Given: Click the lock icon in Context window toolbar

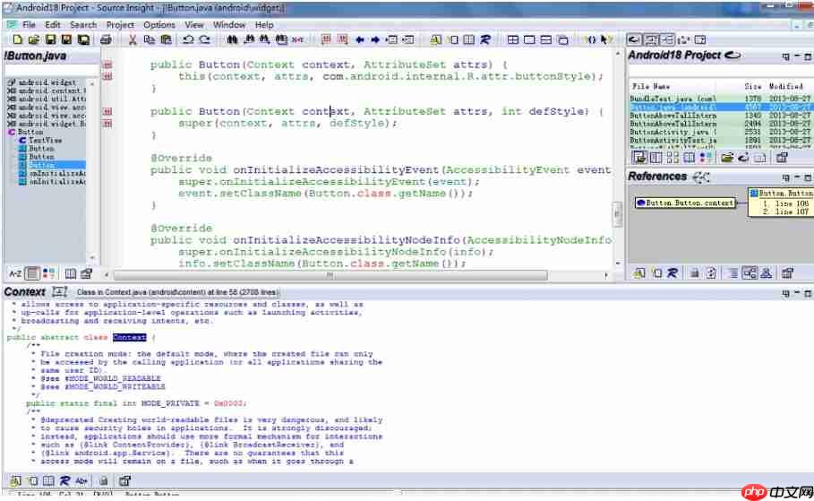Looking at the screenshot, I should tap(103, 480).
